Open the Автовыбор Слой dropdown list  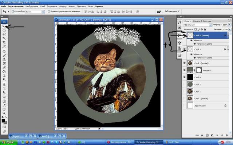pos(35,12)
